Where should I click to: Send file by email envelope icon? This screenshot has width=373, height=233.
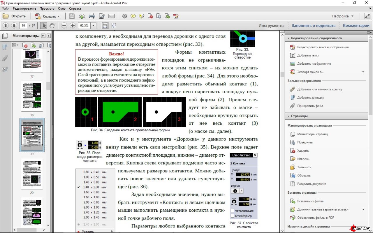[111, 16]
